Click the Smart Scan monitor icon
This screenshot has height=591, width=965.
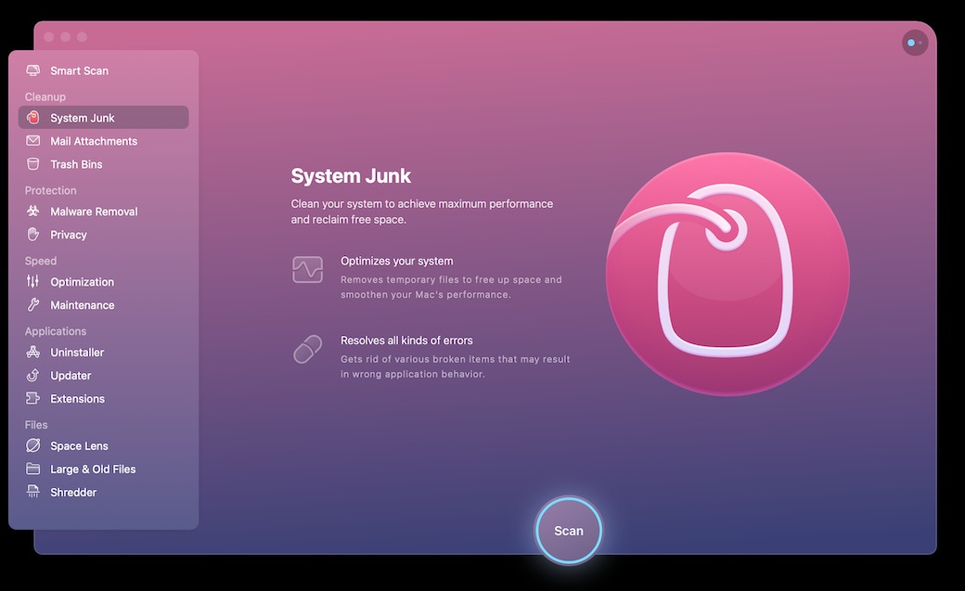33,71
